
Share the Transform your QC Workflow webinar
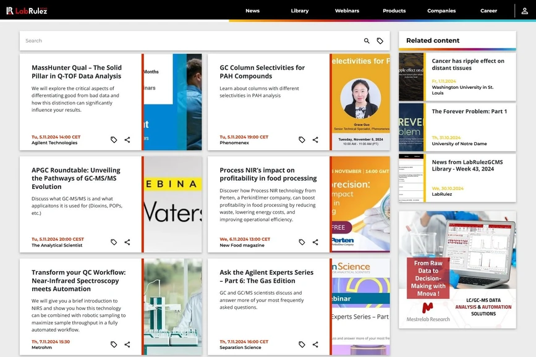click(x=127, y=345)
